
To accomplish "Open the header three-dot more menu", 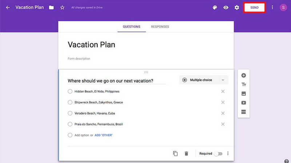I will [x=272, y=8].
